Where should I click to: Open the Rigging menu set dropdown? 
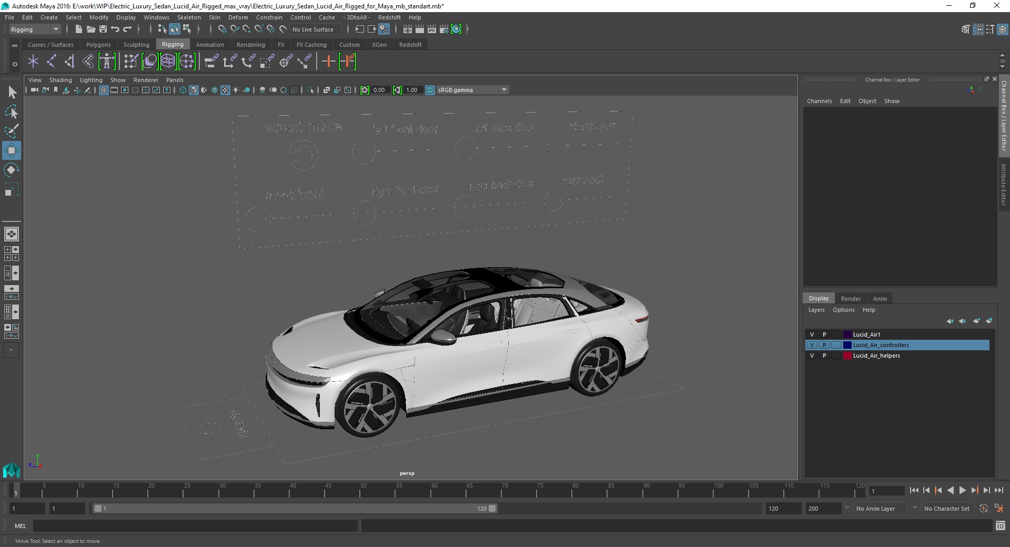[x=35, y=29]
